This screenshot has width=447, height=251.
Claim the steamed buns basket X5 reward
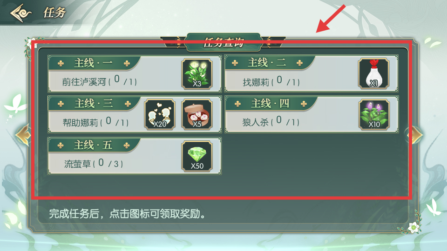pos(197,115)
